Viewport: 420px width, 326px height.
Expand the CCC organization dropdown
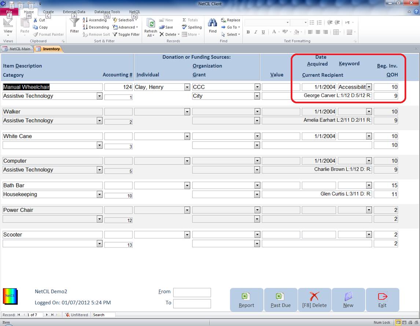point(257,87)
